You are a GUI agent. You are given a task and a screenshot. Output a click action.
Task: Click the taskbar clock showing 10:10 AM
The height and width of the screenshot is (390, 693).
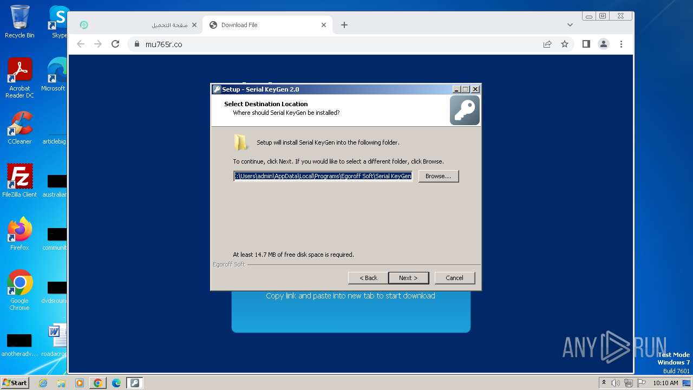665,383
